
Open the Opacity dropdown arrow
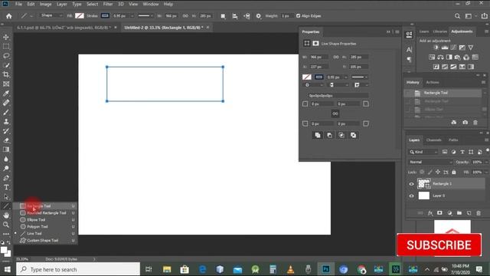click(486, 162)
